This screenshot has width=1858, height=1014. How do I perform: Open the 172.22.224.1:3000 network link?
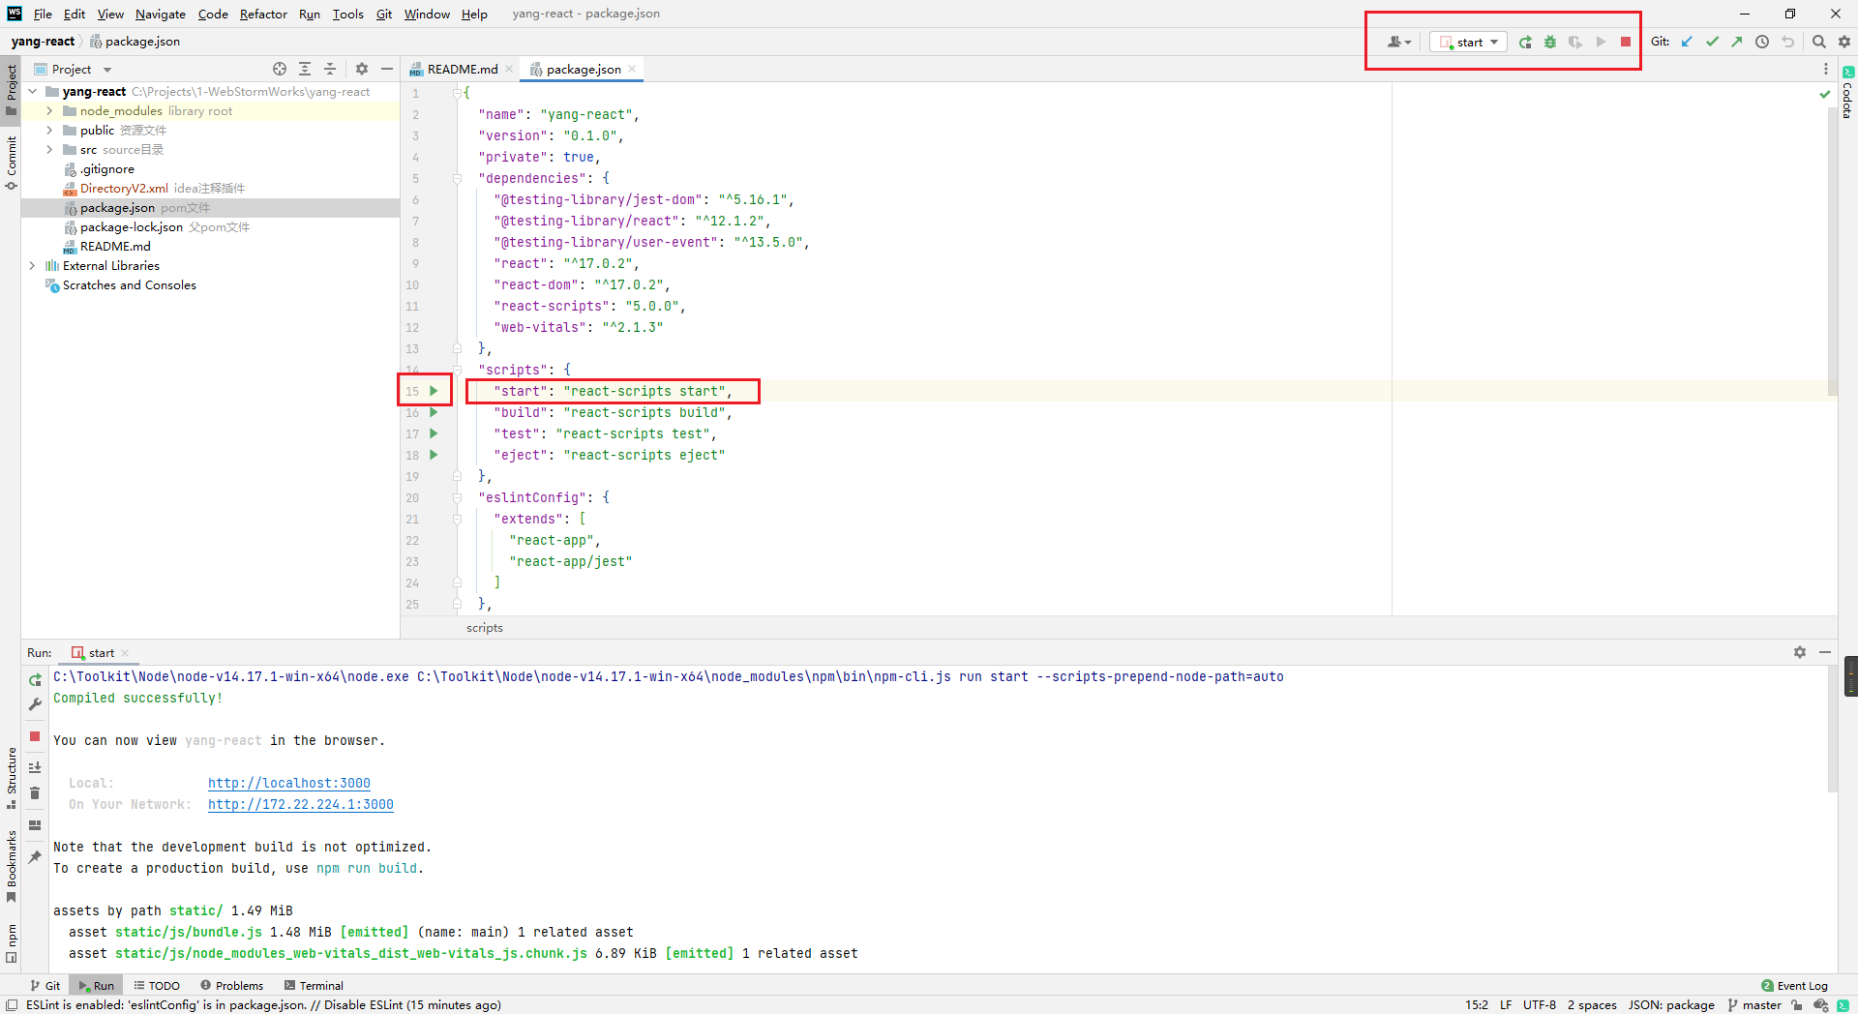point(300,804)
